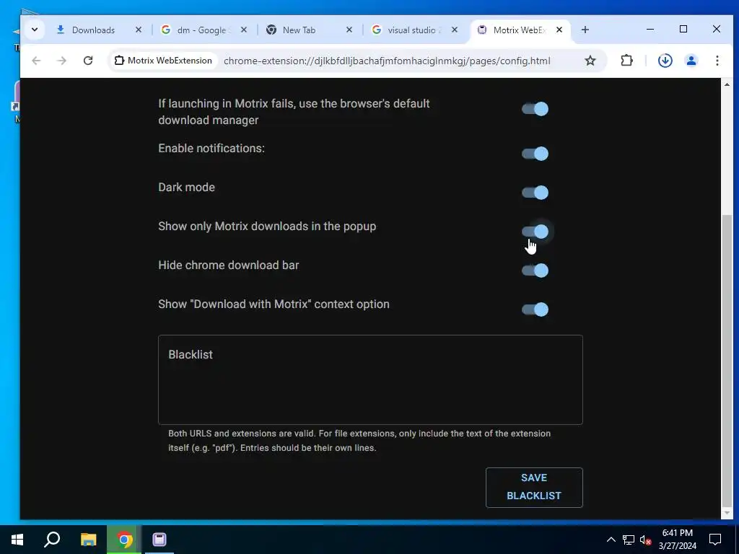Viewport: 739px width, 554px height.
Task: Open the Extensions puzzle icon menu
Action: pos(626,61)
